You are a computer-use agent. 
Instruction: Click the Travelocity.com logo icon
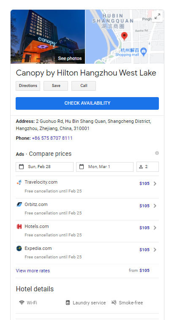pyautogui.click(x=19, y=182)
